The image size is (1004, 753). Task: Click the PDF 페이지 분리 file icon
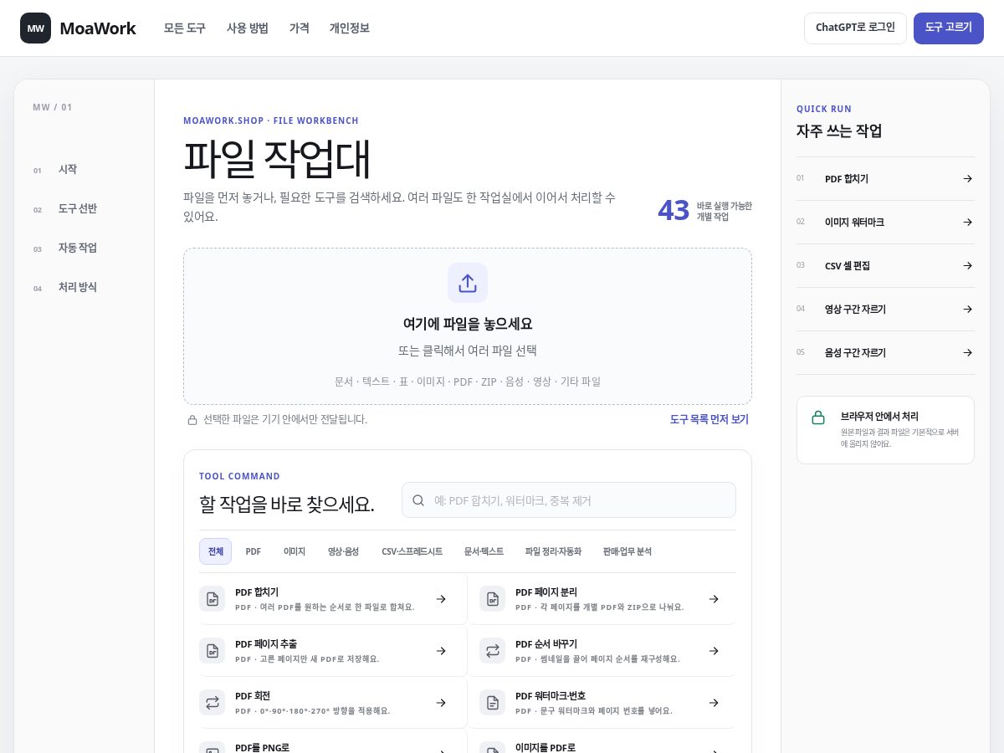coord(492,599)
